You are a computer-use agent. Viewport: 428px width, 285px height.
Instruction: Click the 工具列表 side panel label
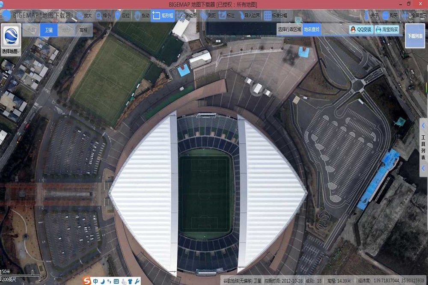point(423,147)
